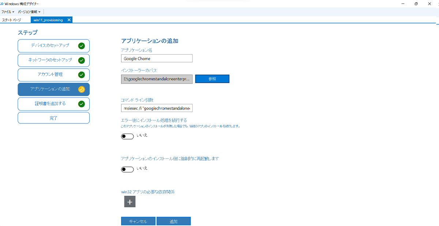The width and height of the screenshot is (439, 226).
Task: Click the plus icon under win32 アプリの必要な依存関係
Action: pyautogui.click(x=129, y=201)
